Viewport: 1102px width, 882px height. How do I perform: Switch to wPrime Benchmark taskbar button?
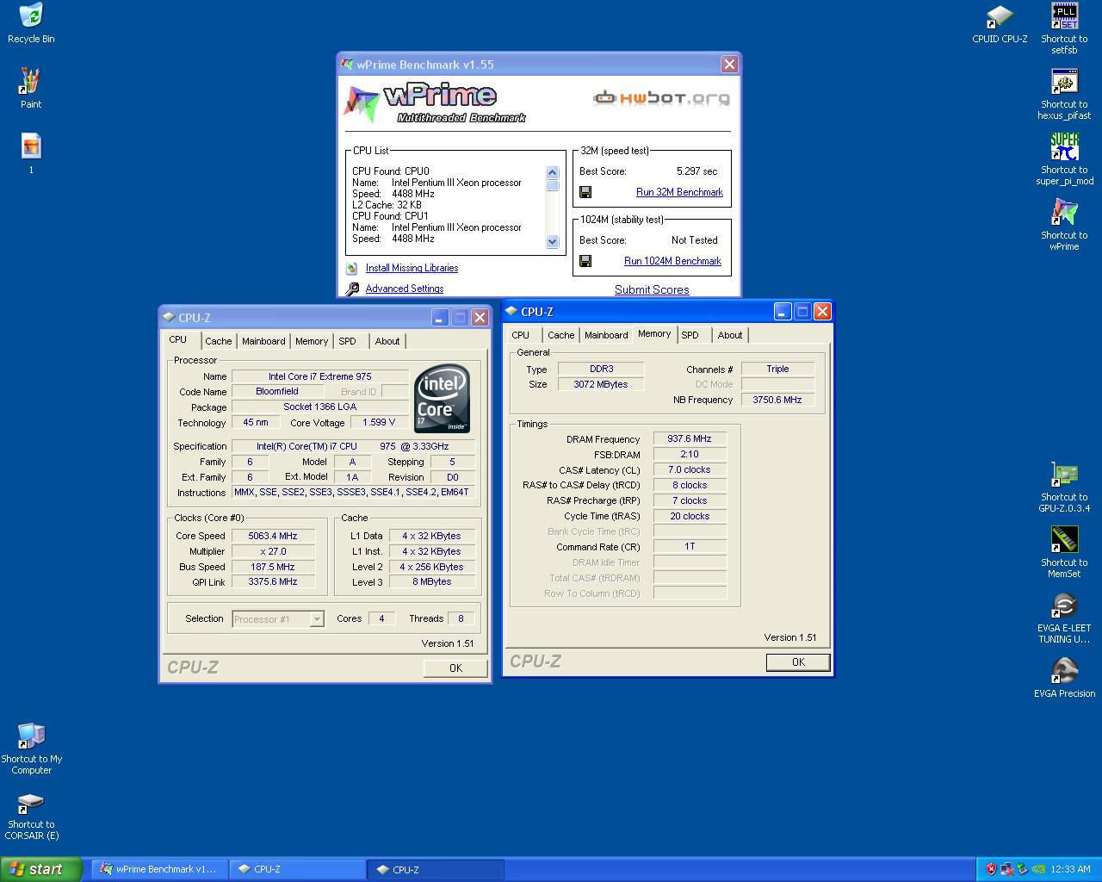158,869
